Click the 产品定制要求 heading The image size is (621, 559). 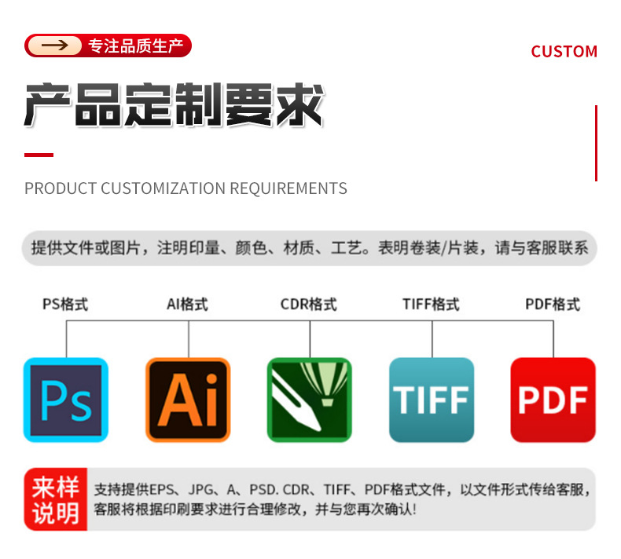point(175,105)
